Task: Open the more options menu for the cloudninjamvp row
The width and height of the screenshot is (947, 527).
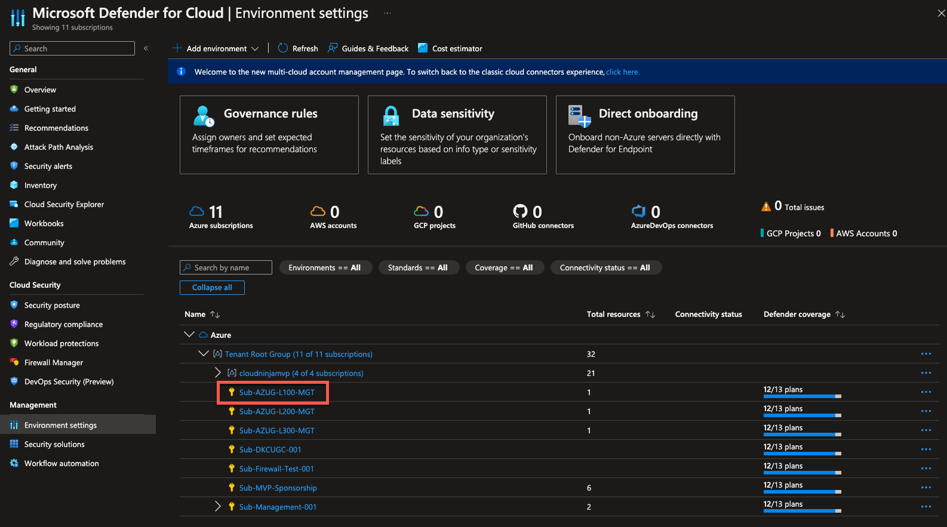Action: click(x=926, y=373)
